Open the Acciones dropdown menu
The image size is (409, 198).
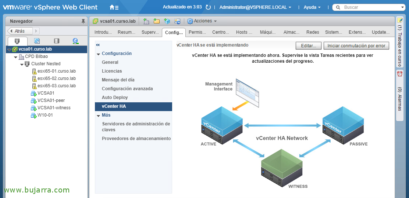tap(202, 21)
